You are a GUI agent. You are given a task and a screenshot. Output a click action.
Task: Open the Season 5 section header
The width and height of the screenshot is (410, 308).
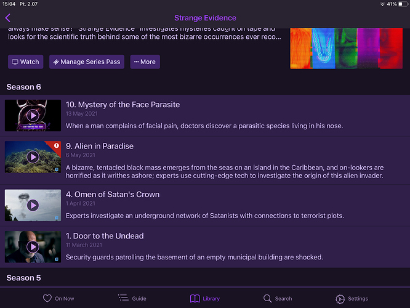23,278
